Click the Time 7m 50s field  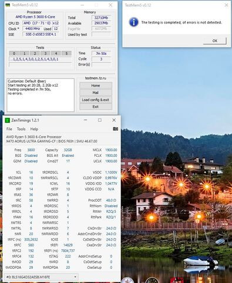point(101,53)
